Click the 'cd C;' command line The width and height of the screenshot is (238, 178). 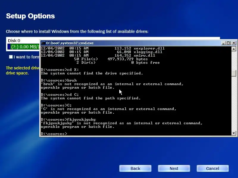point(60,95)
